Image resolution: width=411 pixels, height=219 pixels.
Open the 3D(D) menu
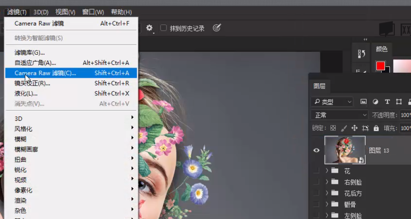pyautogui.click(x=41, y=12)
